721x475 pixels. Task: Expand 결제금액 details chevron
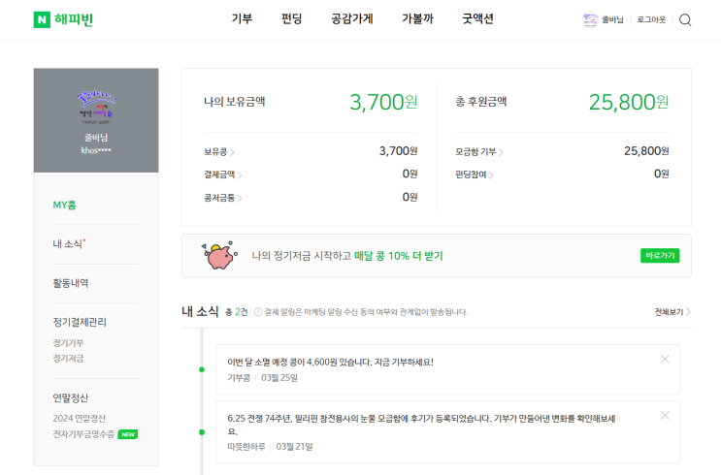tap(240, 175)
